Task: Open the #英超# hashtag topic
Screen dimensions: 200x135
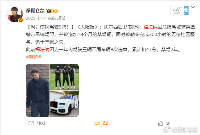Action: click(34, 57)
